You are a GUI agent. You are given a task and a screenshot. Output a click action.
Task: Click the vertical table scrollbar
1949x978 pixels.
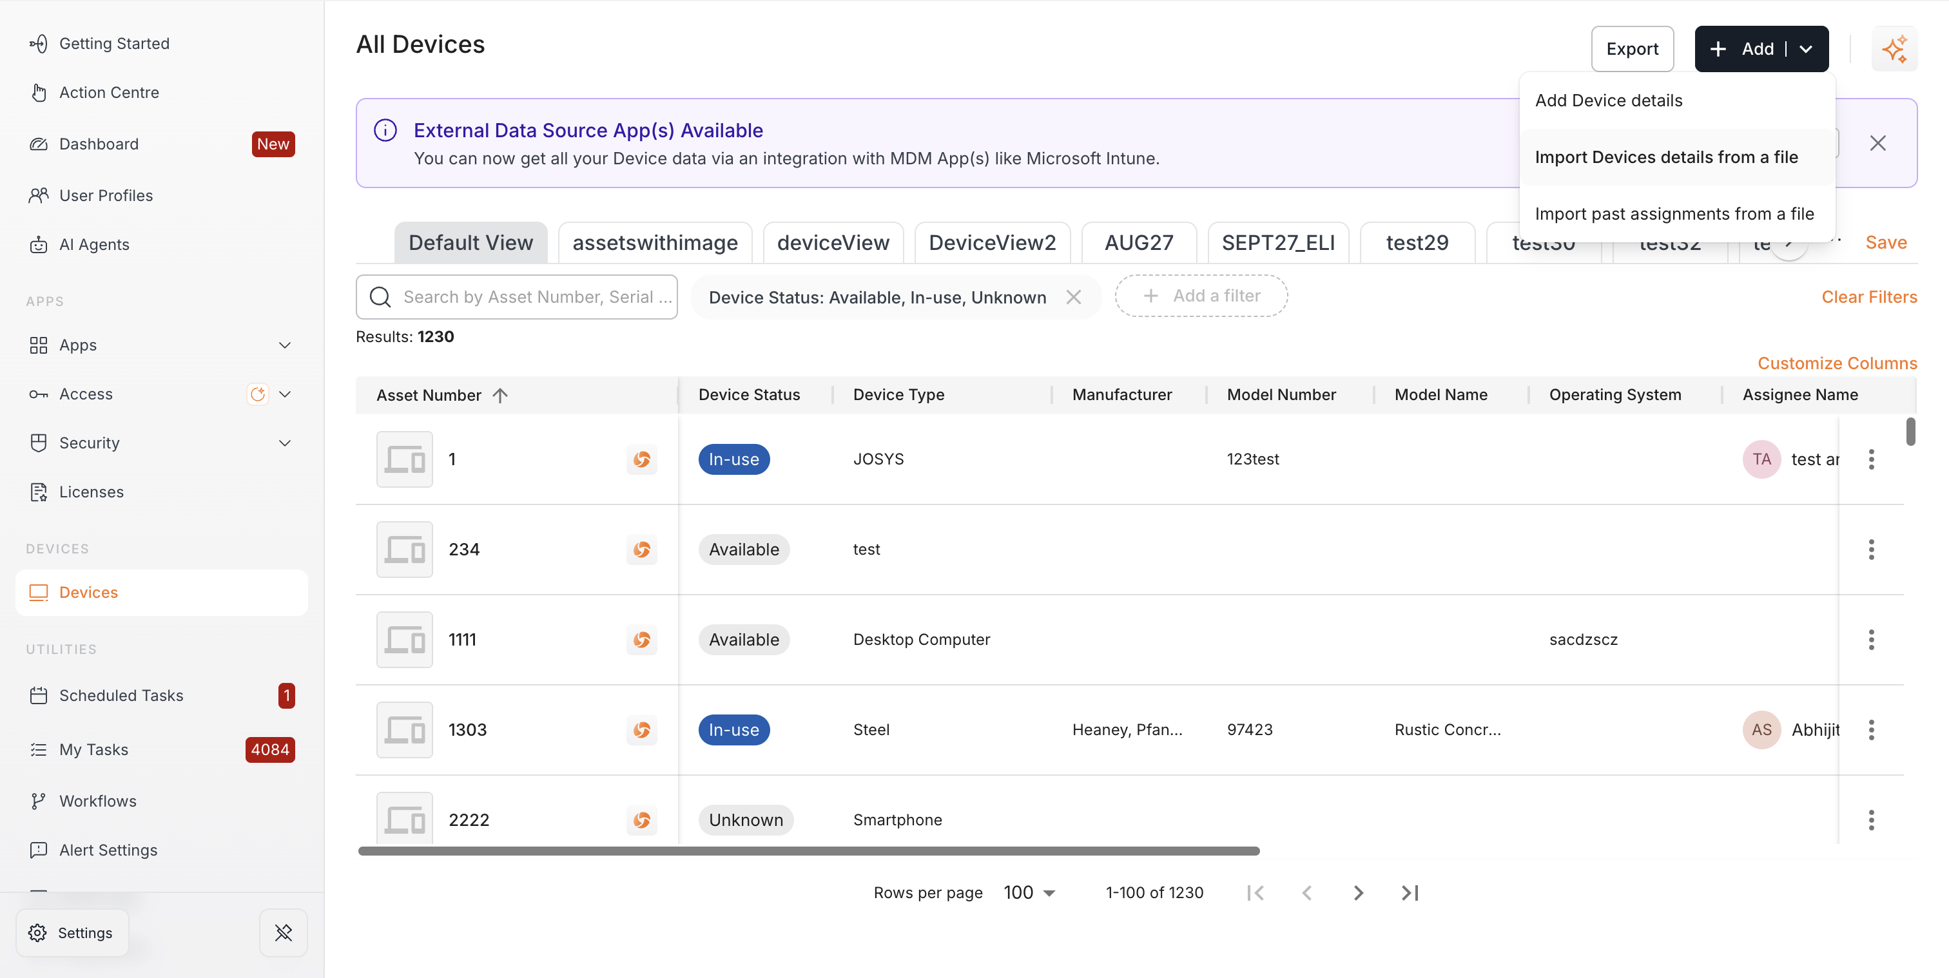tap(1910, 432)
